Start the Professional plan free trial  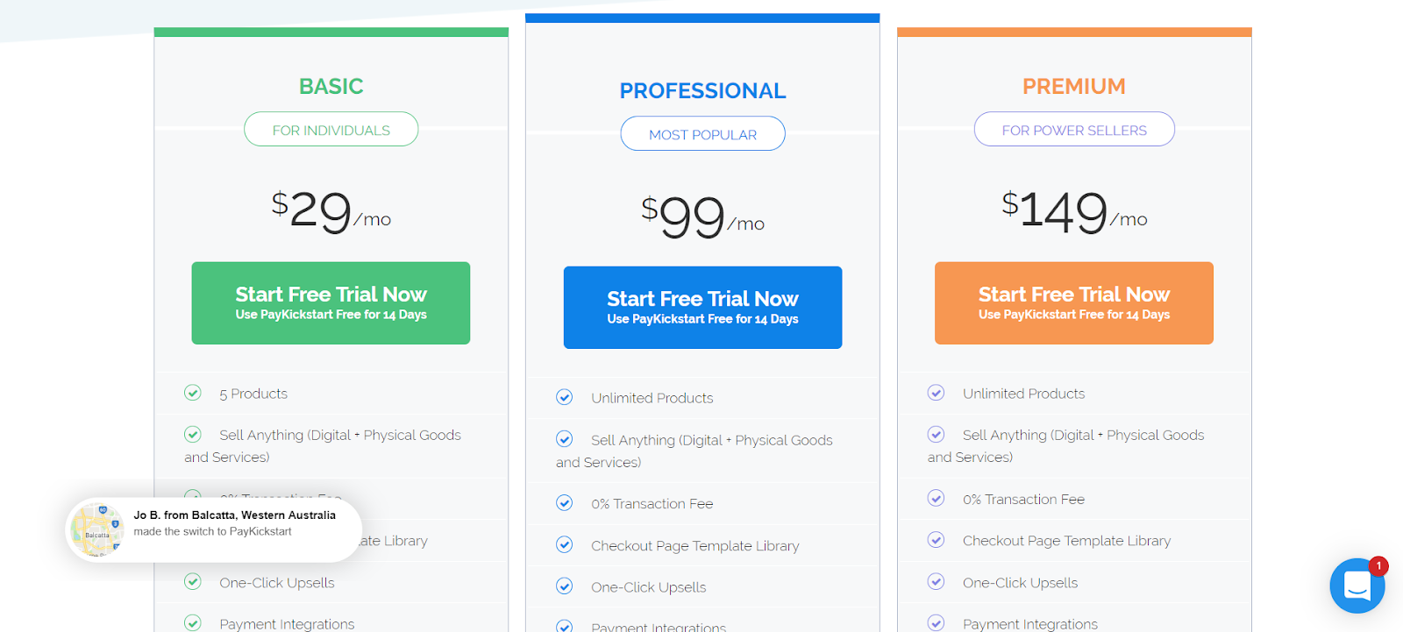point(702,308)
